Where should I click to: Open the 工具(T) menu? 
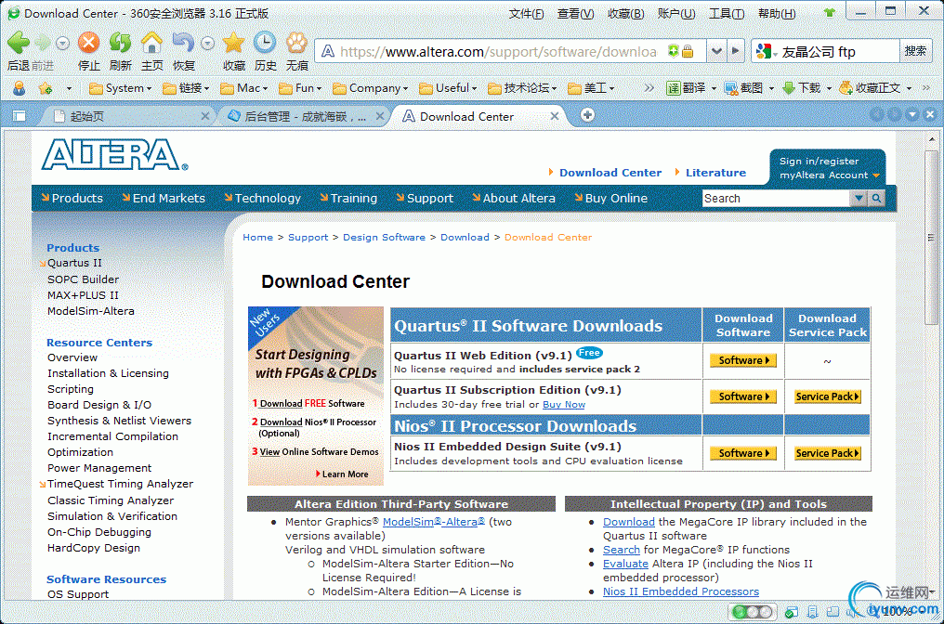(727, 13)
